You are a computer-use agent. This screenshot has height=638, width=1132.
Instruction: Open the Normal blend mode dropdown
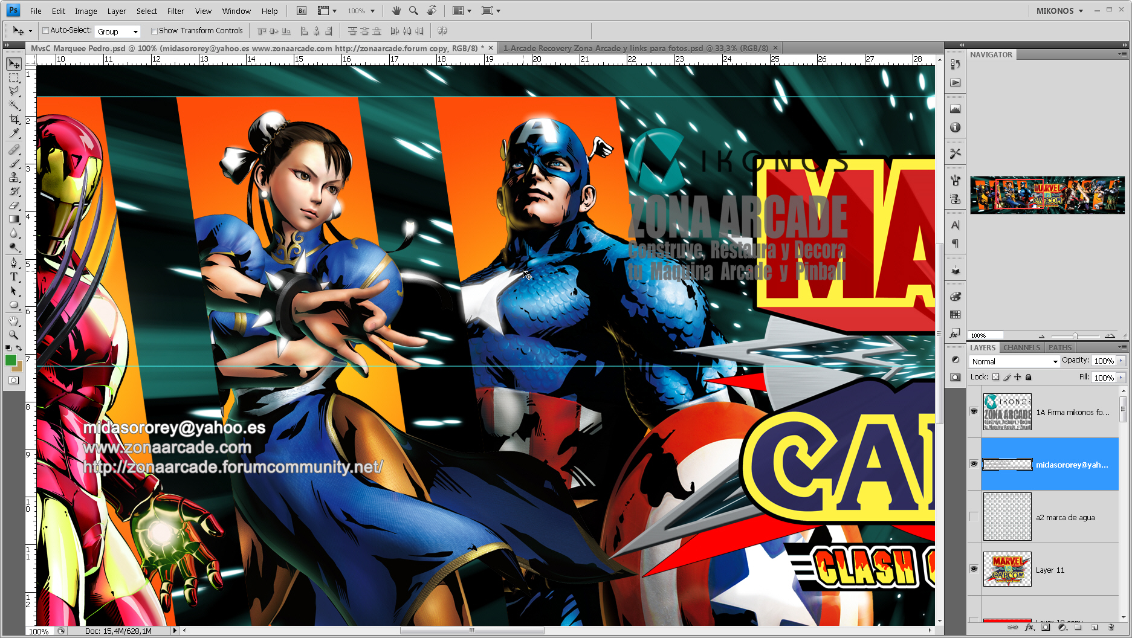coord(1014,361)
